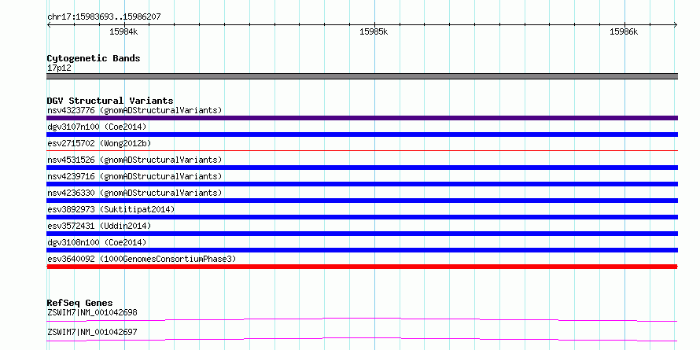
Task: Click the 17p12 band label
Action: point(59,68)
